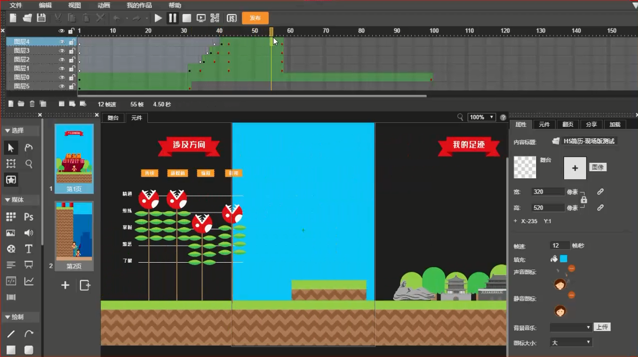Image resolution: width=638 pixels, height=357 pixels.
Task: Select the rounded rectangle drawing tool
Action: pyautogui.click(x=29, y=350)
